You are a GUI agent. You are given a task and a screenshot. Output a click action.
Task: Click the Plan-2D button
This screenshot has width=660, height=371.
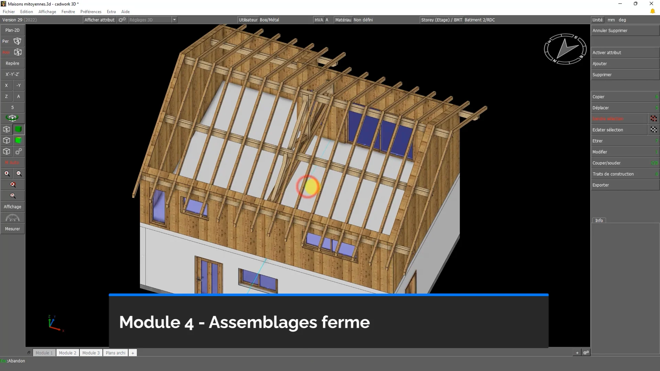point(12,30)
